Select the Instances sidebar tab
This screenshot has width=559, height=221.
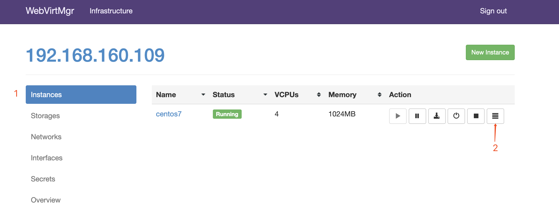[81, 95]
